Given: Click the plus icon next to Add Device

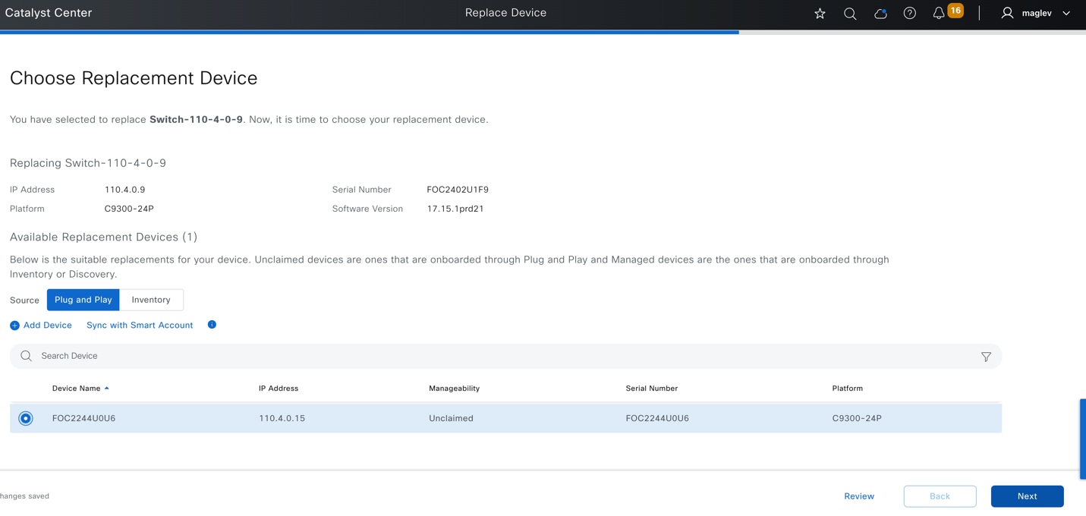Looking at the screenshot, I should (14, 325).
